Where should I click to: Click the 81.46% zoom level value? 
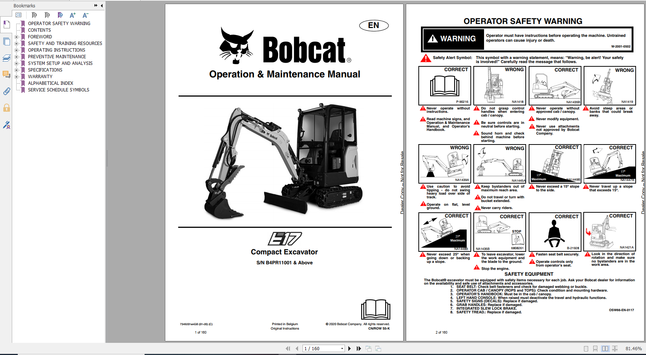click(x=633, y=348)
